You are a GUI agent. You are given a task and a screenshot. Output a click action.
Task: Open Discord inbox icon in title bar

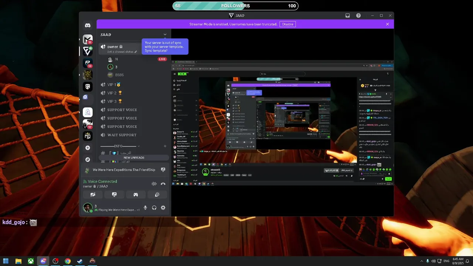348,16
